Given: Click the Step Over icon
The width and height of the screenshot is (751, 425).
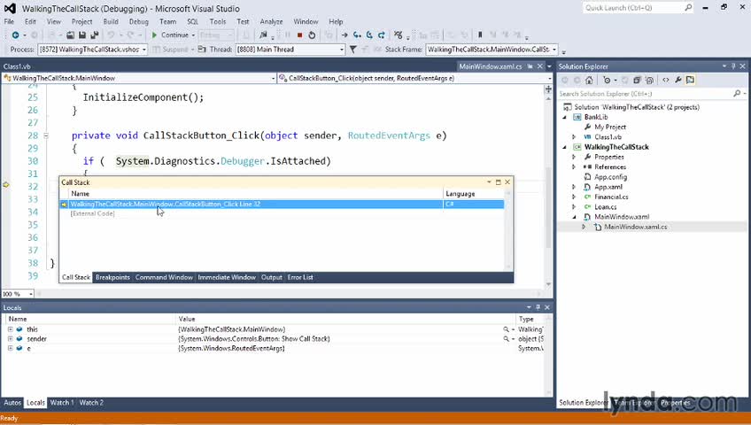Looking at the screenshot, I should [369, 35].
